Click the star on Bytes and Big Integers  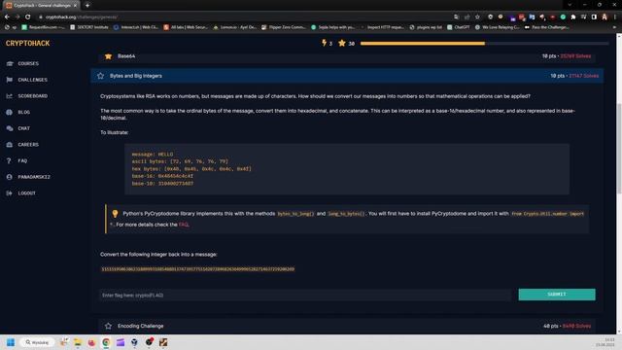coord(101,76)
